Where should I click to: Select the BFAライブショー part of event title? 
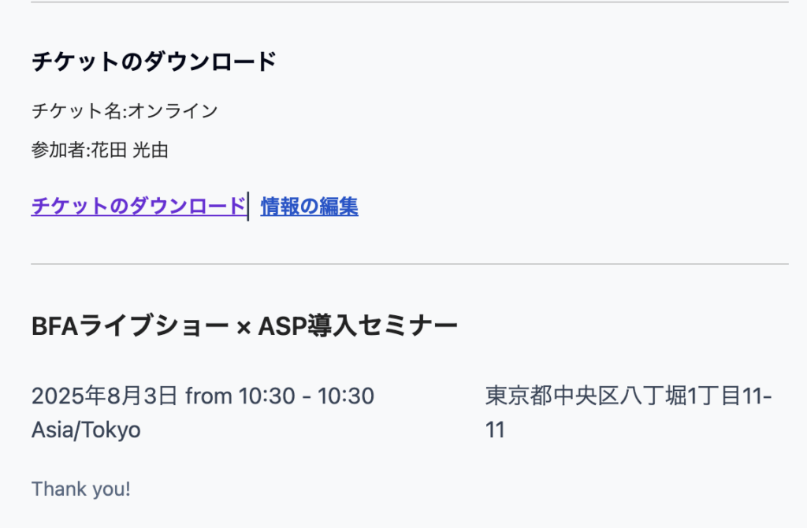point(130,325)
